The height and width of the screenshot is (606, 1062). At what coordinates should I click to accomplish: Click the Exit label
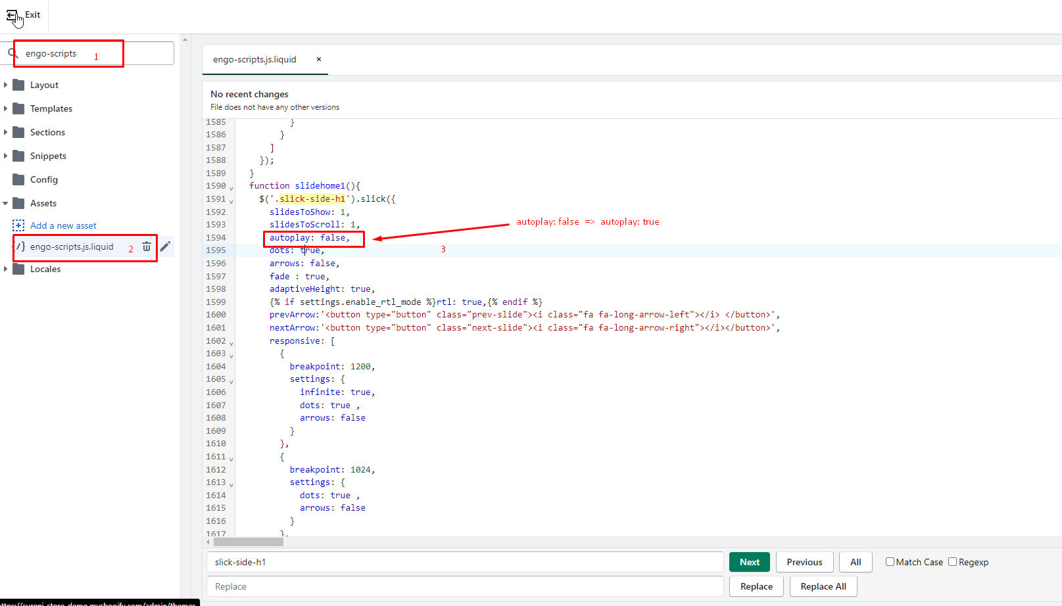33,14
